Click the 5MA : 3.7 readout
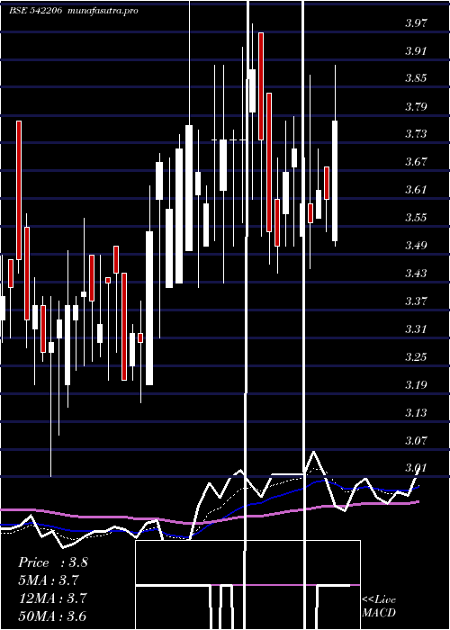 pyautogui.click(x=49, y=580)
